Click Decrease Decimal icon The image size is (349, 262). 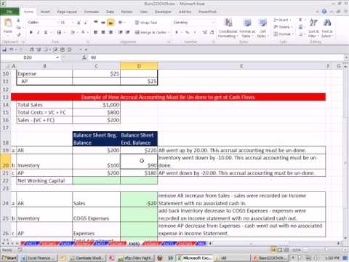click(x=212, y=32)
